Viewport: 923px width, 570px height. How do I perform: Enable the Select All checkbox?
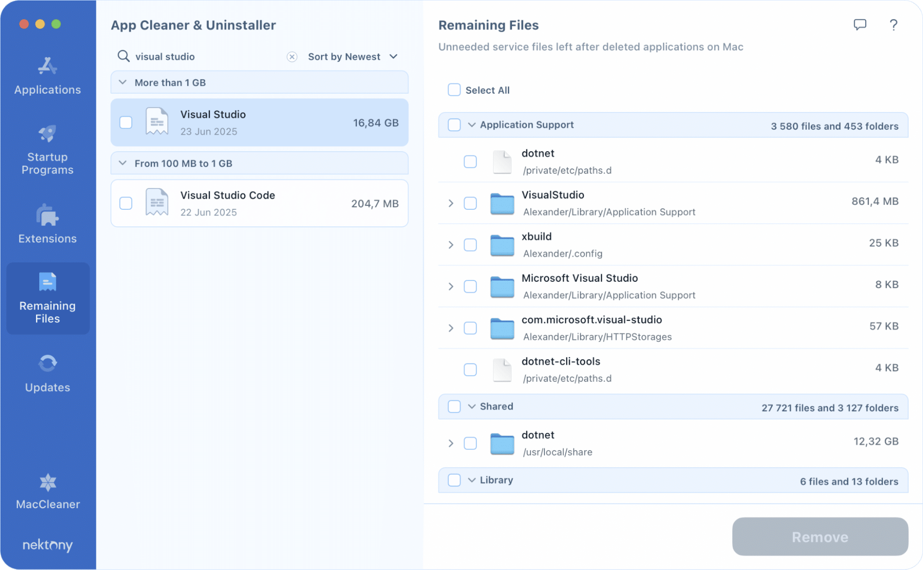(x=454, y=89)
